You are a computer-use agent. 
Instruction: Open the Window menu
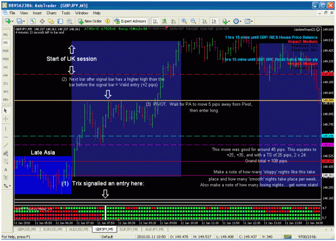pyautogui.click(x=82, y=13)
